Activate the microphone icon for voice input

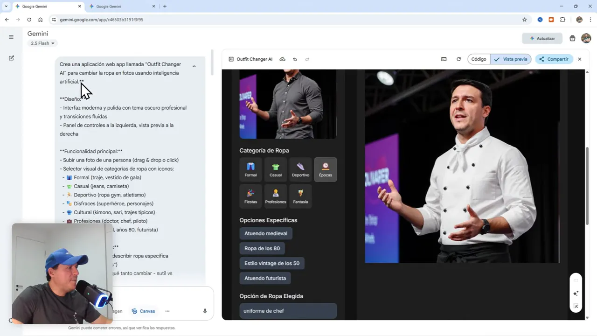click(204, 311)
